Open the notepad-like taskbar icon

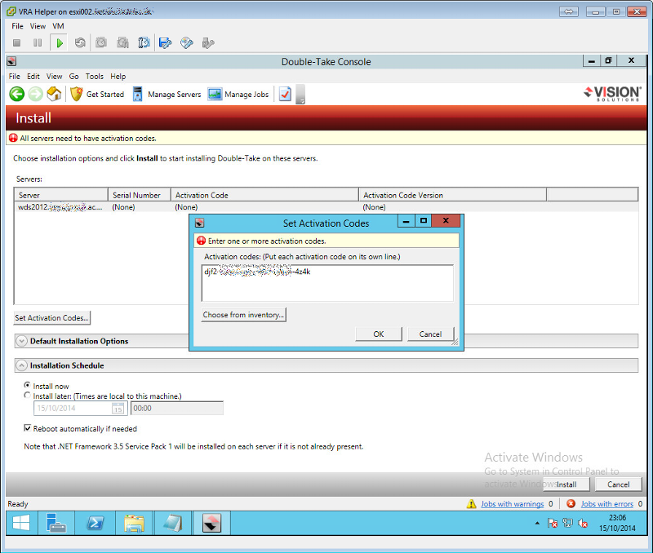coord(172,523)
